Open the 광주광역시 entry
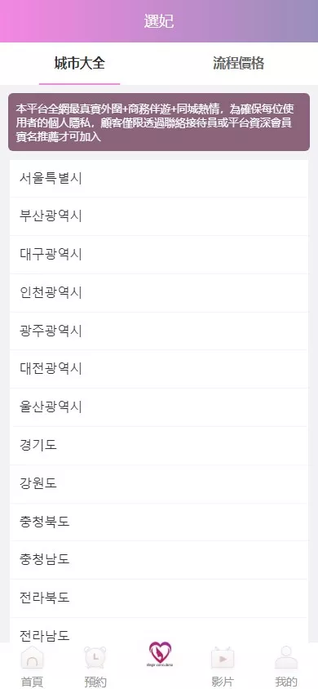Viewport: 318px width, 689px height. (159, 331)
